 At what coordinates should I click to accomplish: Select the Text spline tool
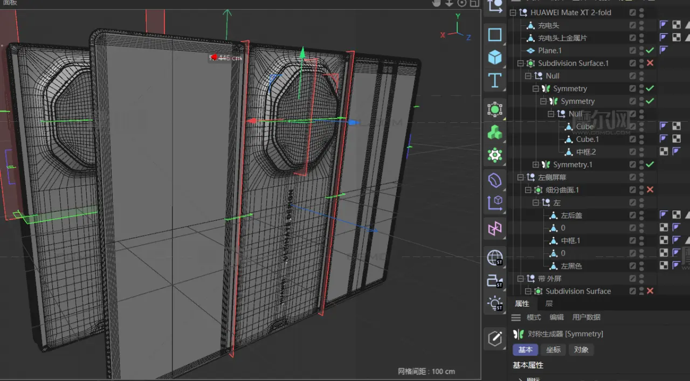(495, 81)
